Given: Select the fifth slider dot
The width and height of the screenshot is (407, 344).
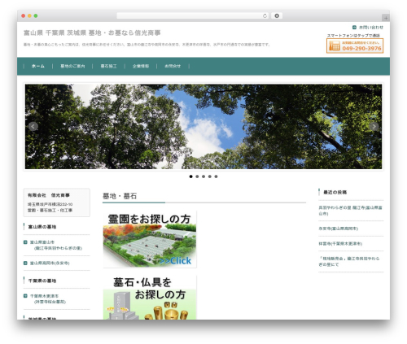Looking at the screenshot, I should click(x=216, y=176).
